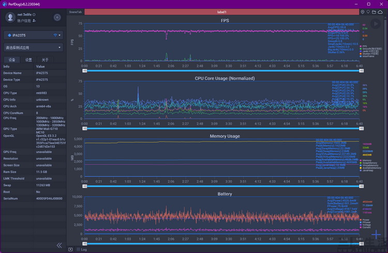Click the CPU Type value mt6983
The width and height of the screenshot is (388, 253).
click(x=41, y=93)
